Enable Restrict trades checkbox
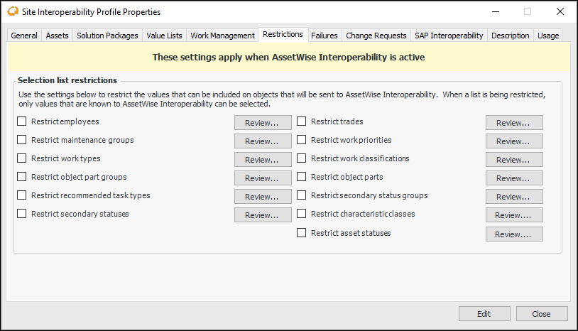This screenshot has height=331, width=578. 302,121
